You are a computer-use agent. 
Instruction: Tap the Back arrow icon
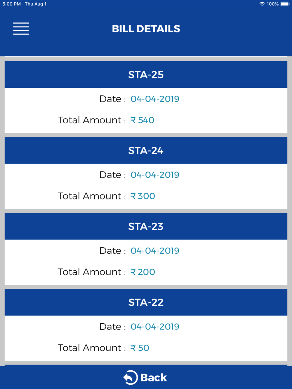click(x=130, y=378)
